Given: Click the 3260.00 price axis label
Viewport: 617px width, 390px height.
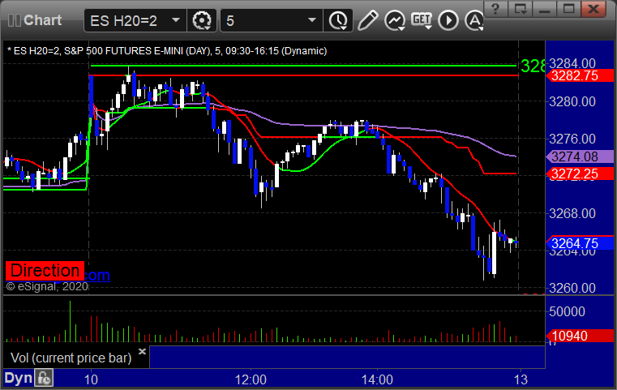Looking at the screenshot, I should click(x=572, y=288).
